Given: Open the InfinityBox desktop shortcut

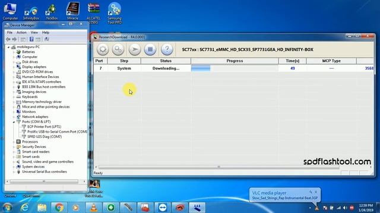Looking at the screenshot, I should pyautogui.click(x=31, y=12).
